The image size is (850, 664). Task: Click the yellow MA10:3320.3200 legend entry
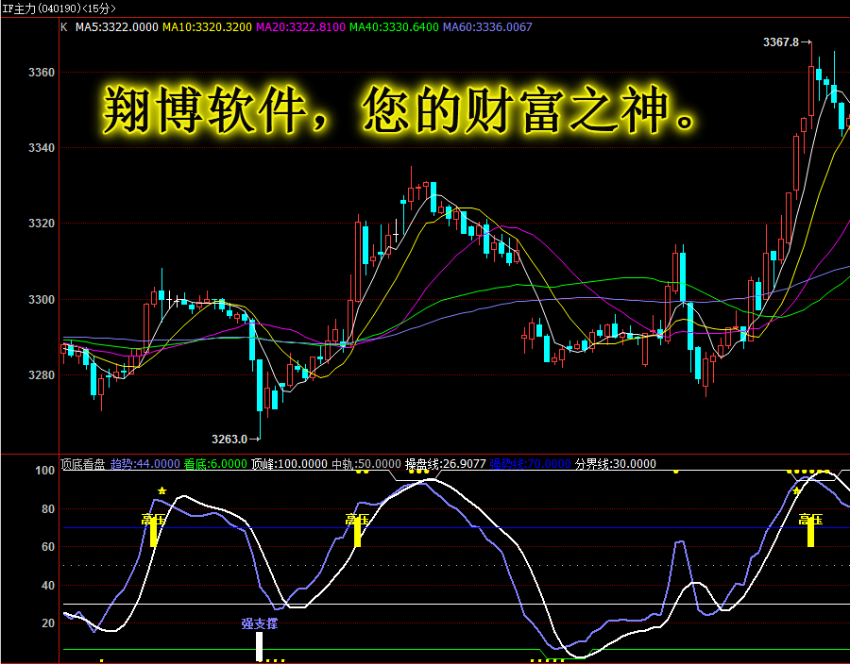click(207, 27)
